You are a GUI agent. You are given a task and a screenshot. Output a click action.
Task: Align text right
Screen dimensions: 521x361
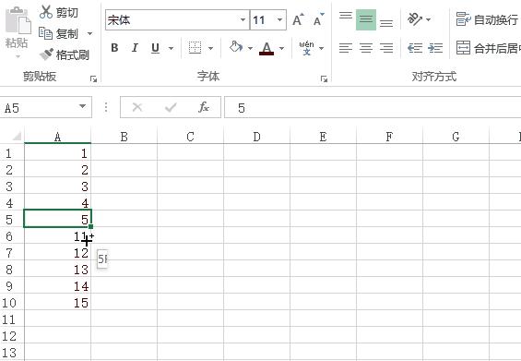pos(386,48)
